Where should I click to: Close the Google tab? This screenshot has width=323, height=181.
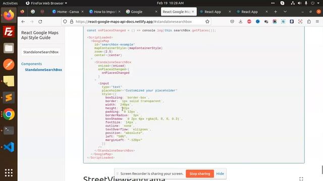click(x=156, y=12)
